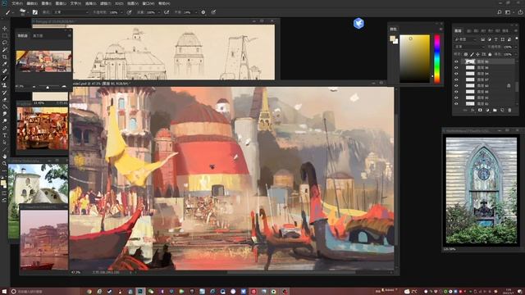Select the Zoom tool in the toolbox
This screenshot has width=525, height=295.
(x=5, y=163)
